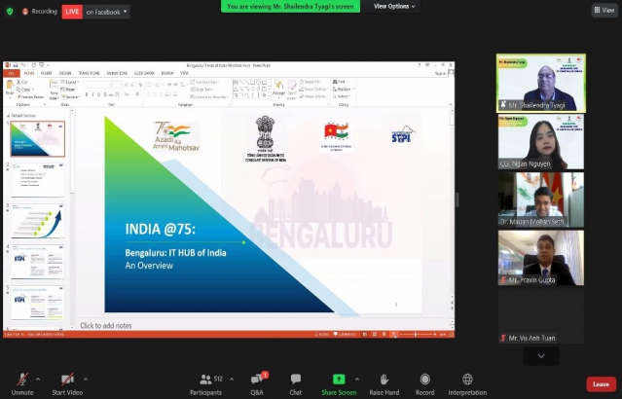Click Notes in PowerPoint status bar
Viewport: 622px width, 399px height.
coord(322,335)
